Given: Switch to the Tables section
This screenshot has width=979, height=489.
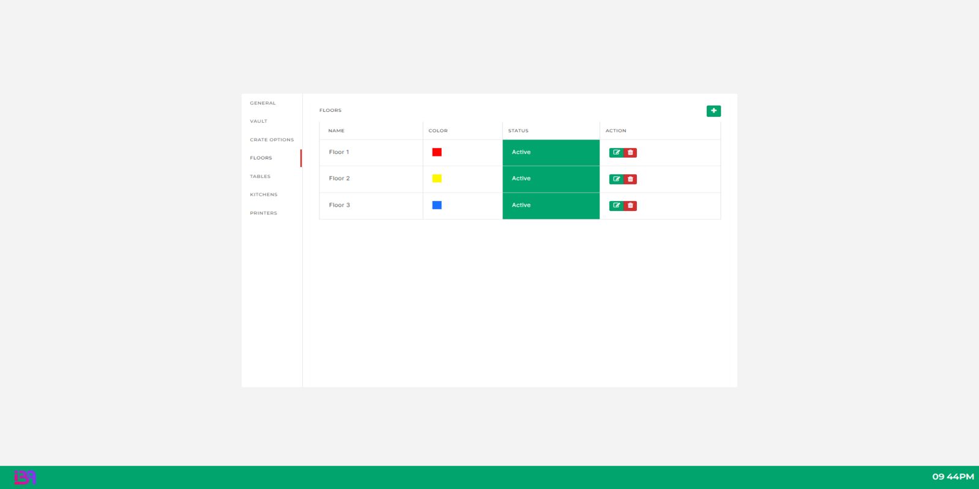Looking at the screenshot, I should point(260,177).
